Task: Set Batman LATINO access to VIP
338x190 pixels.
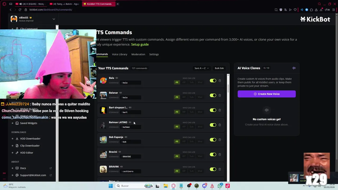Action: point(184,127)
